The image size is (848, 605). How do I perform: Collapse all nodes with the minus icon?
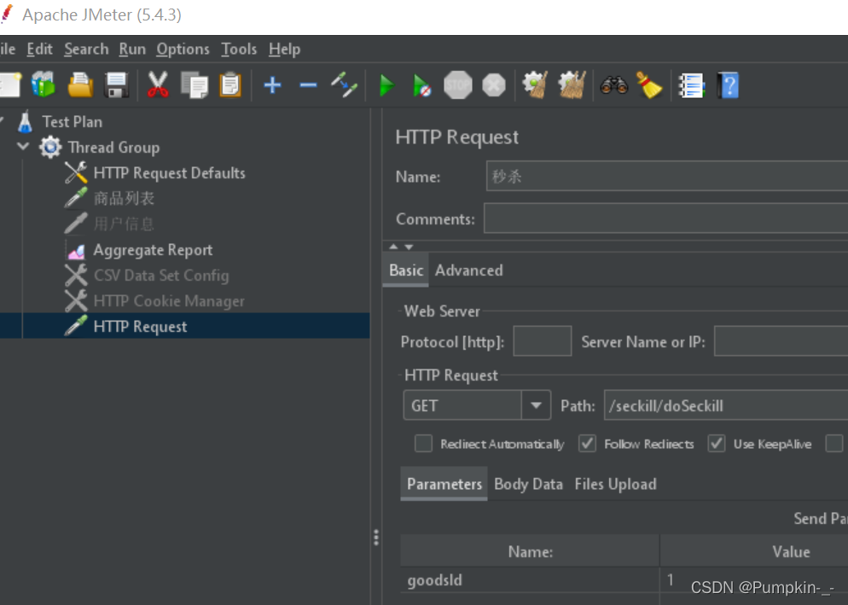pyautogui.click(x=308, y=85)
